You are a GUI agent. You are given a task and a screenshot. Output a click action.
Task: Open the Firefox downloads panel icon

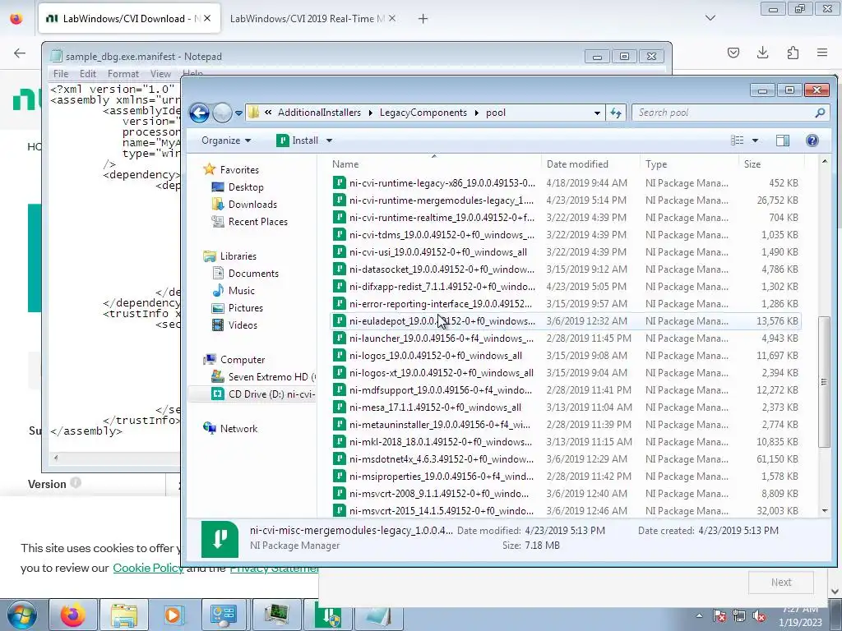762,53
